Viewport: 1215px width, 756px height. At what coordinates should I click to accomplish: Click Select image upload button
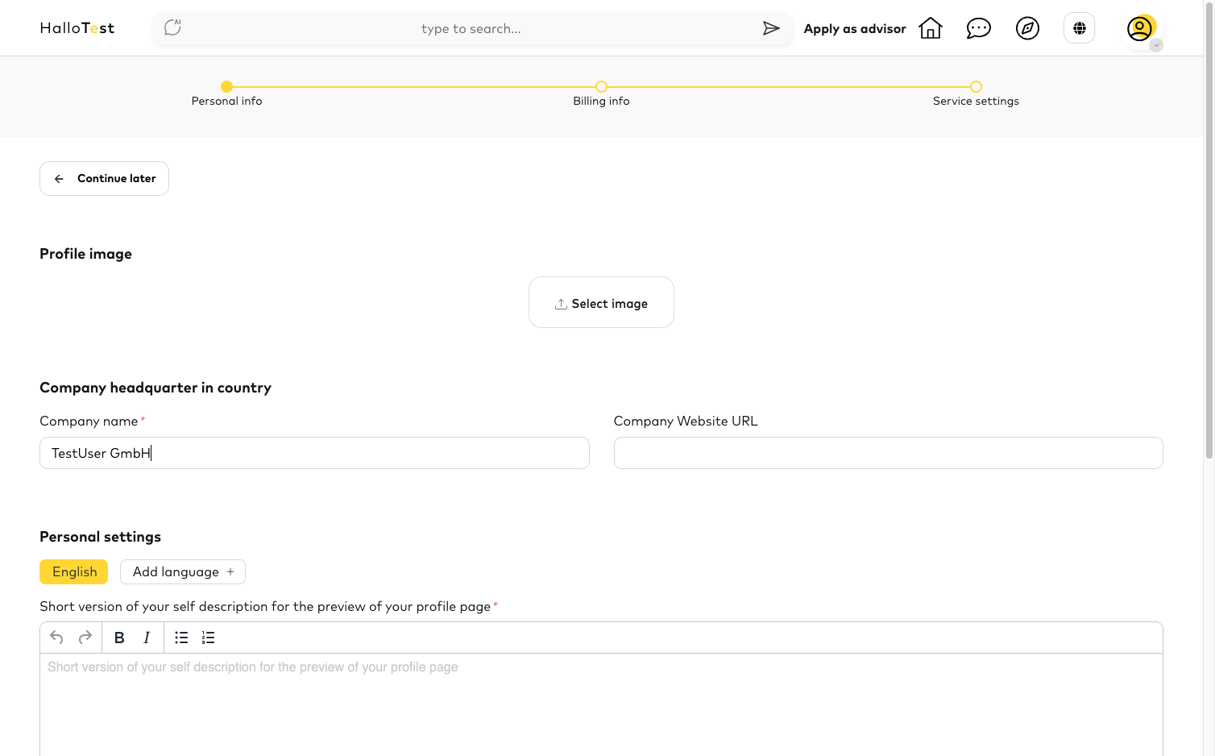click(601, 303)
